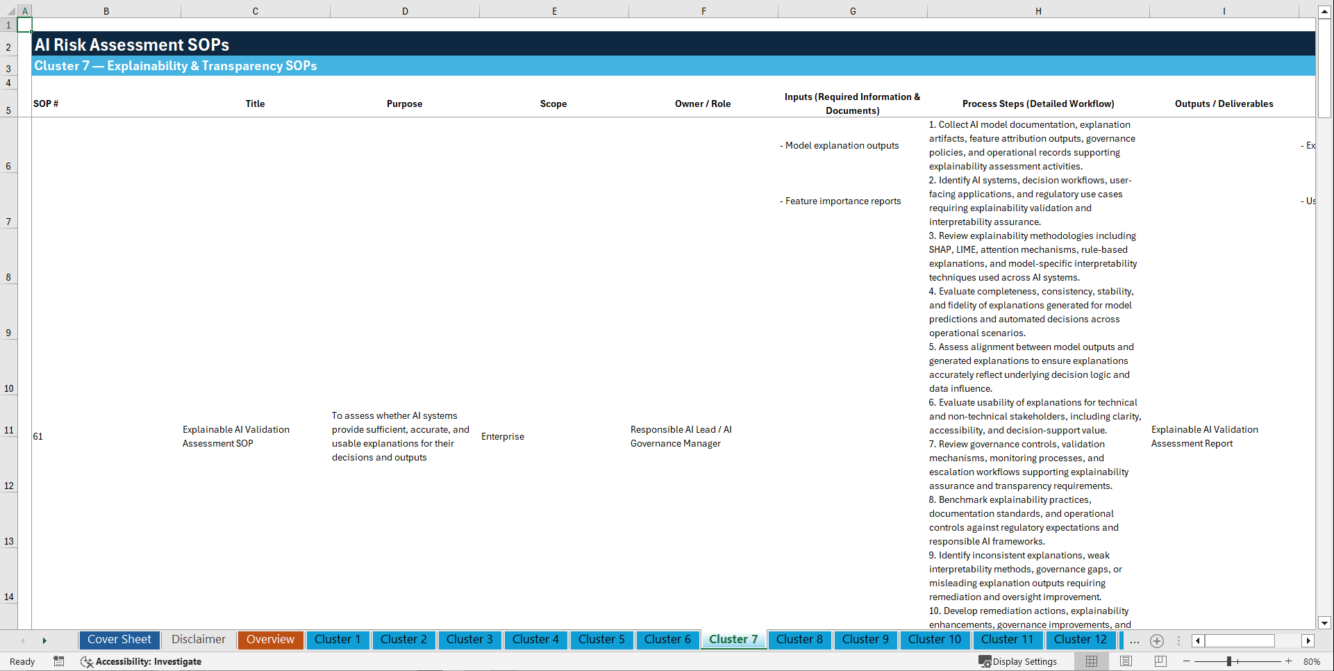The image size is (1334, 671).
Task: Select column I header
Action: pos(1224,11)
